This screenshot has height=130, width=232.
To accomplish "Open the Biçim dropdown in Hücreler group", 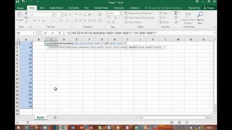I will [x=165, y=22].
